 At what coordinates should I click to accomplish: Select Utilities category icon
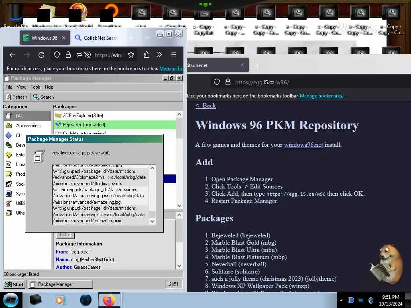(9, 203)
